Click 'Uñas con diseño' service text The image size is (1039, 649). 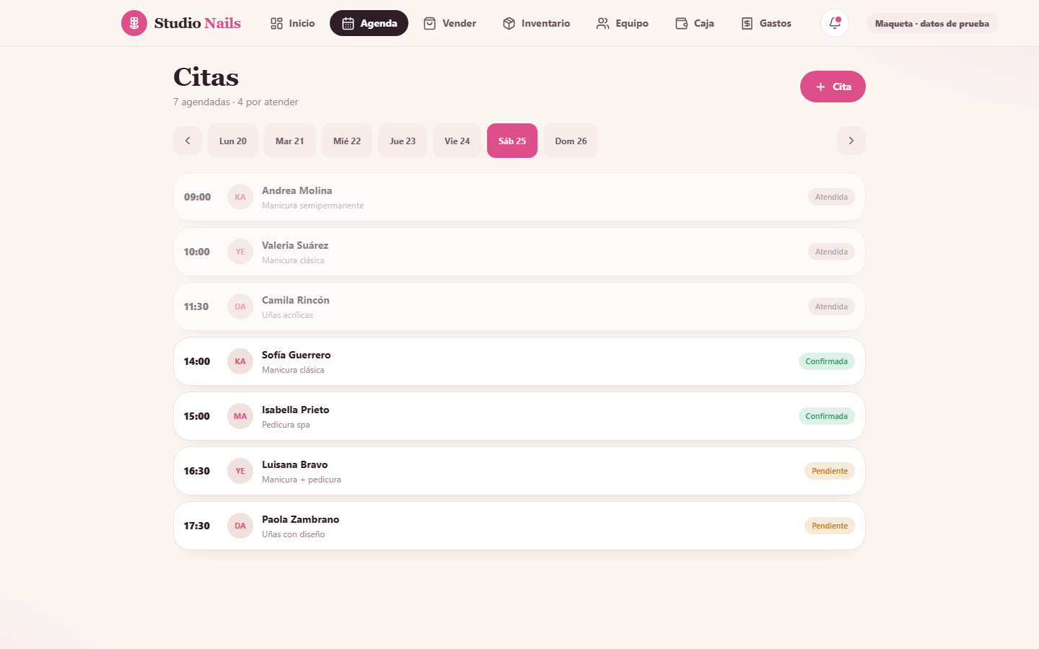pos(293,534)
